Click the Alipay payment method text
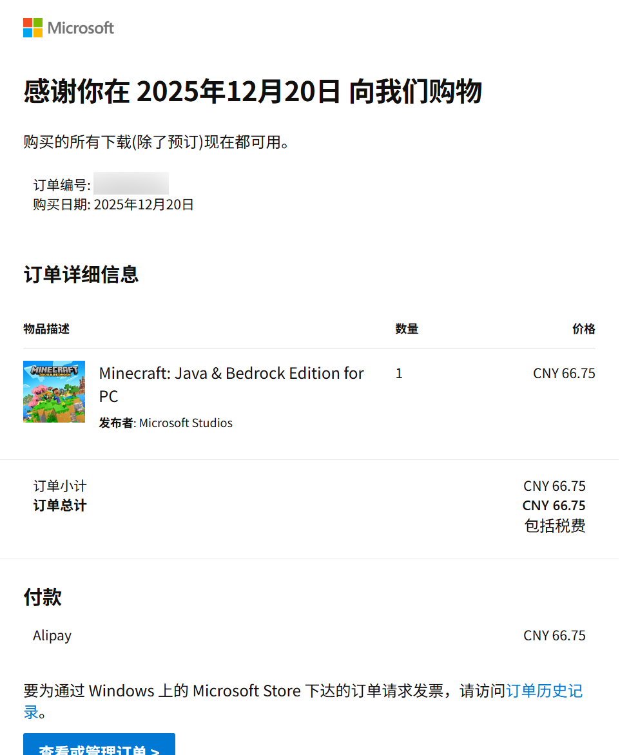 tap(52, 636)
